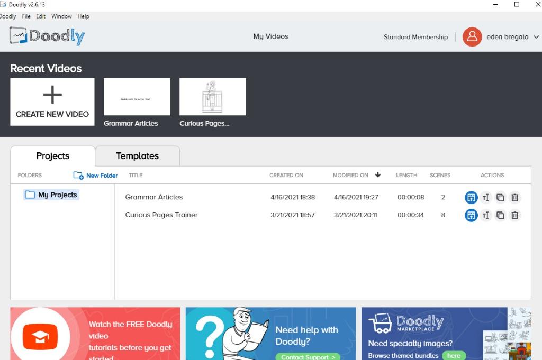Duplicate the Grammar Articles project

[x=500, y=198]
